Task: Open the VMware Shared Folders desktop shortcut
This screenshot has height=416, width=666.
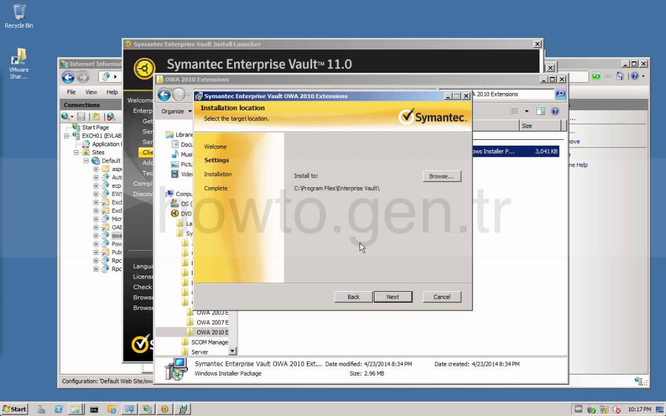Action: click(x=18, y=64)
